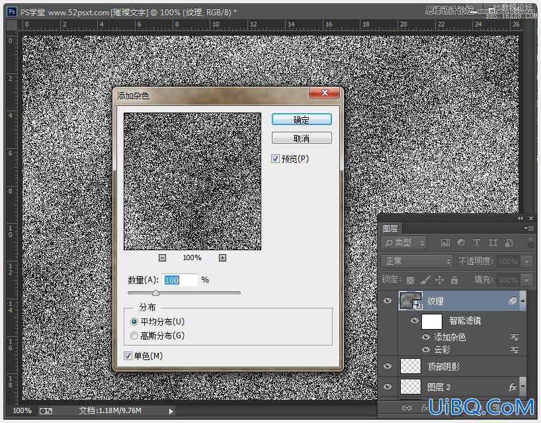541x423 pixels.
Task: Close the 添加杂色 dialog
Action: click(324, 93)
